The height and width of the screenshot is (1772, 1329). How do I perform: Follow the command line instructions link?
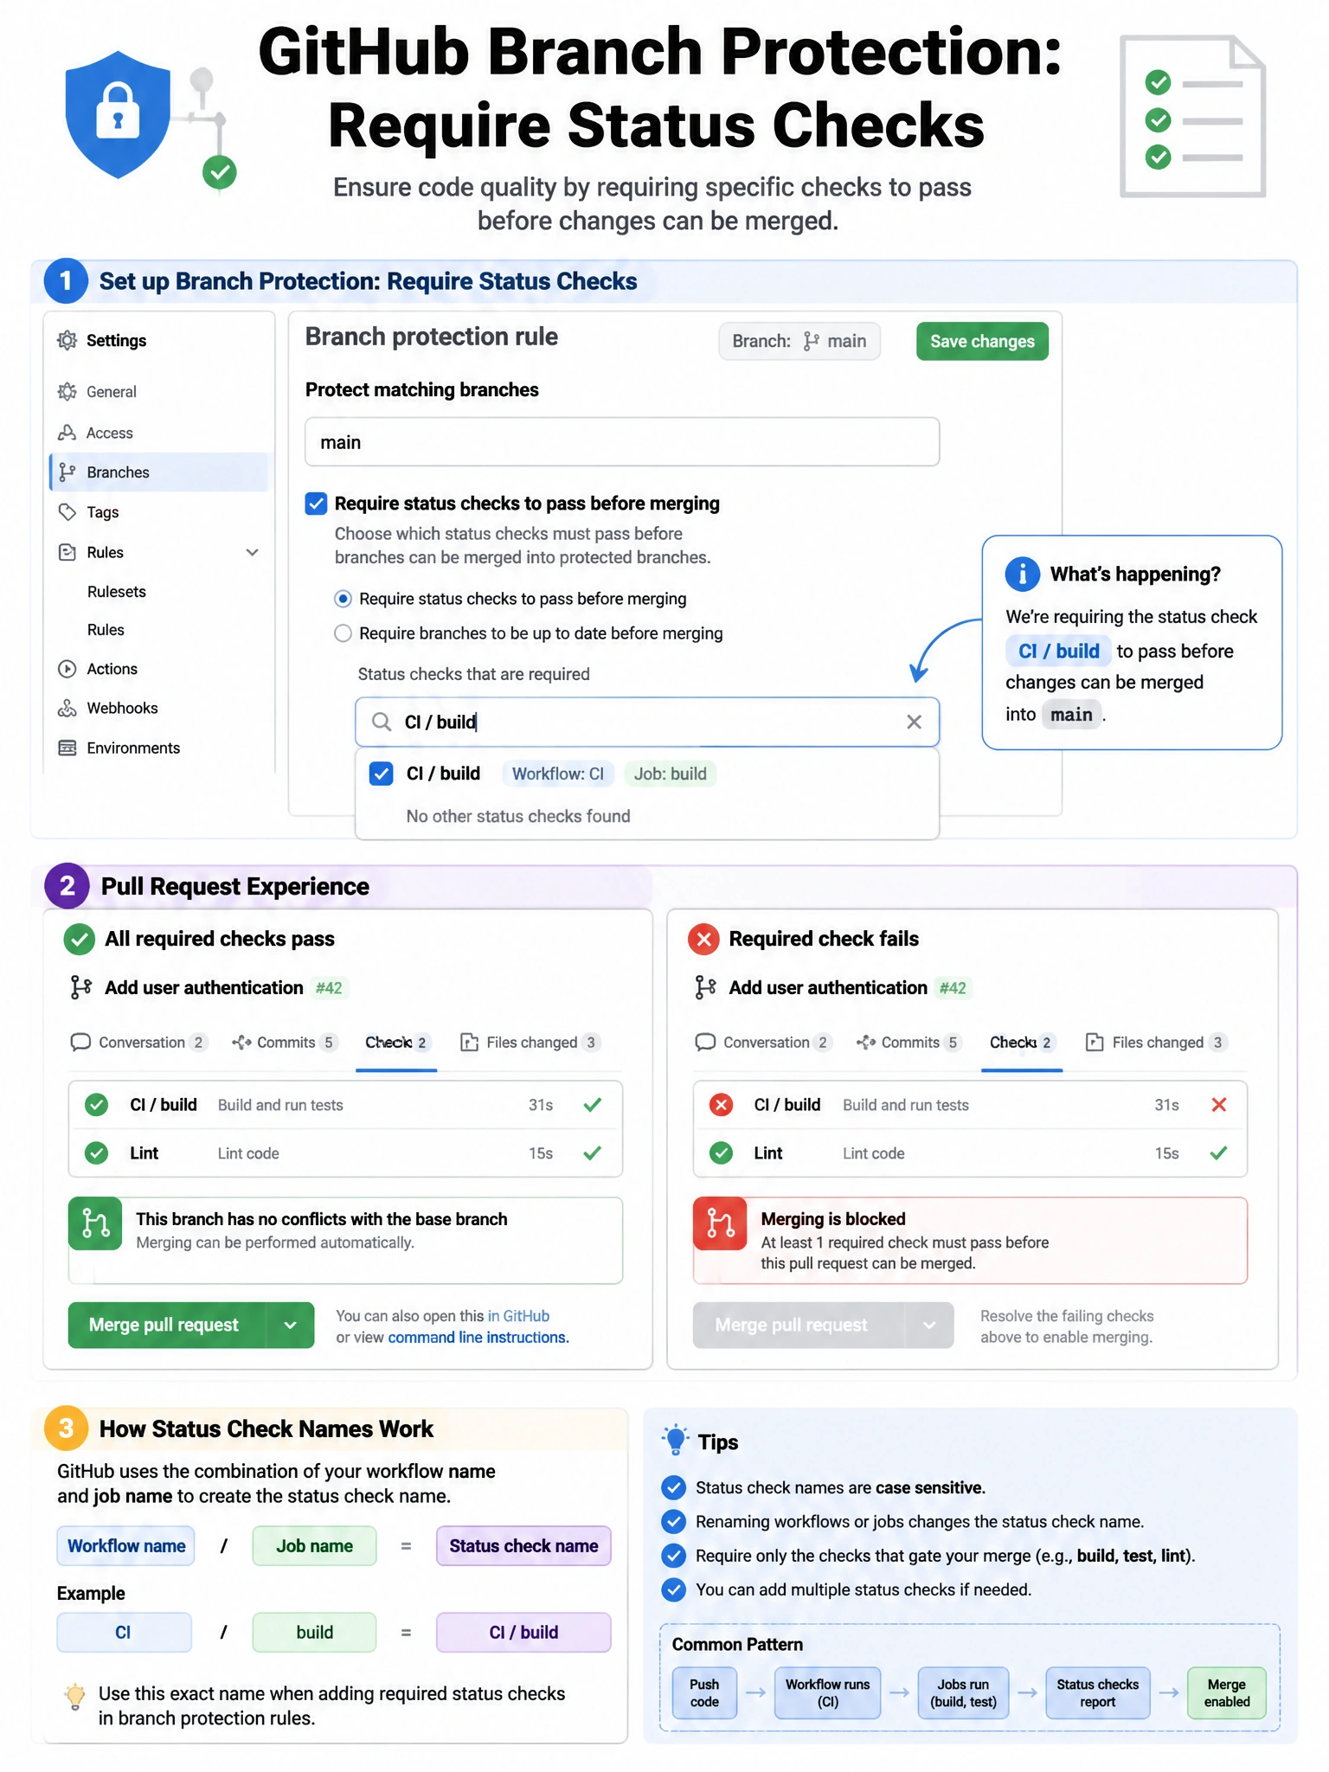tap(478, 1337)
